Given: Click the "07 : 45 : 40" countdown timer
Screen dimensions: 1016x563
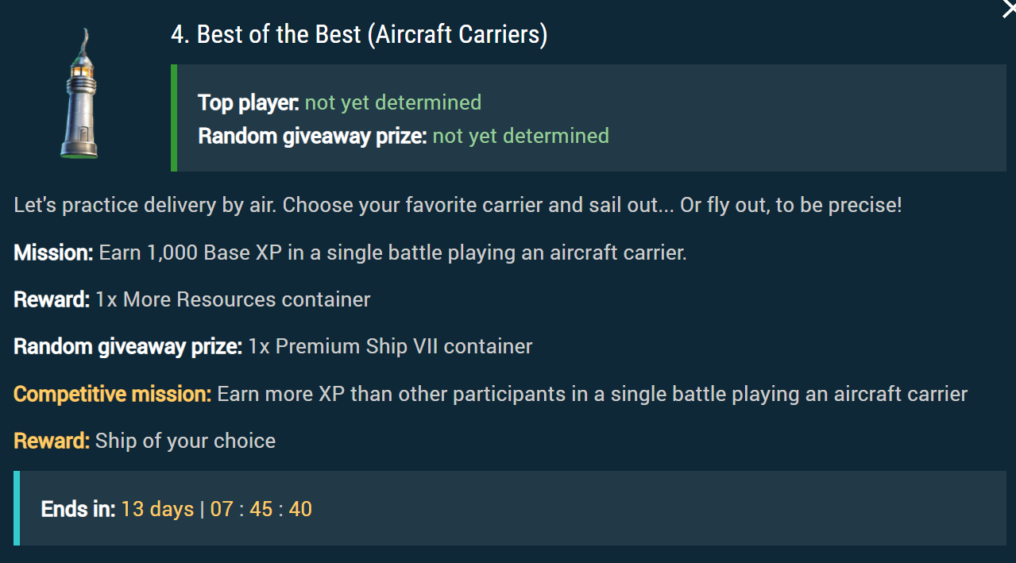Looking at the screenshot, I should pyautogui.click(x=261, y=509).
